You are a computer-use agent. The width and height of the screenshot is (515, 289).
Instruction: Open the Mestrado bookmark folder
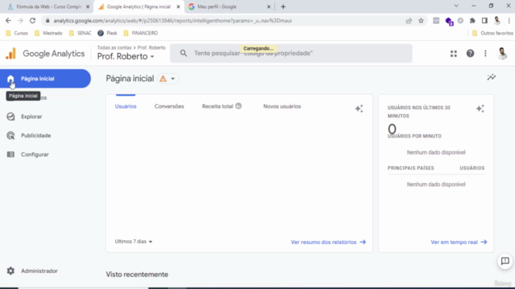click(48, 33)
